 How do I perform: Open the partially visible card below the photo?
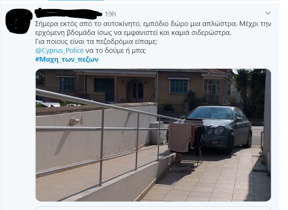point(153,208)
